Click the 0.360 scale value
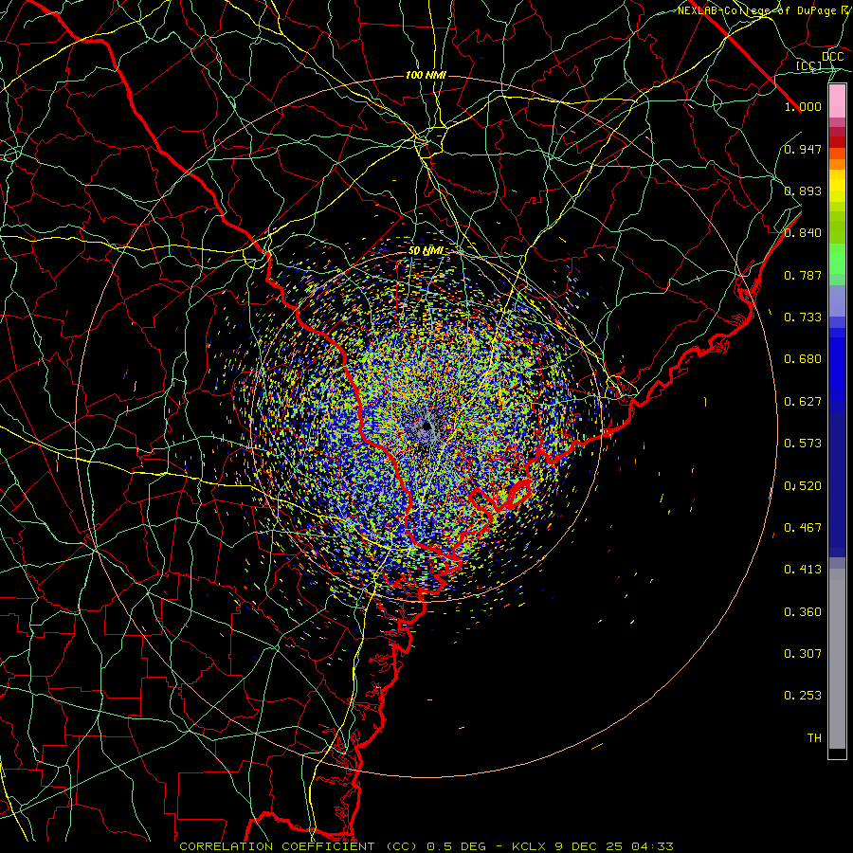The height and width of the screenshot is (853, 853). tap(803, 612)
